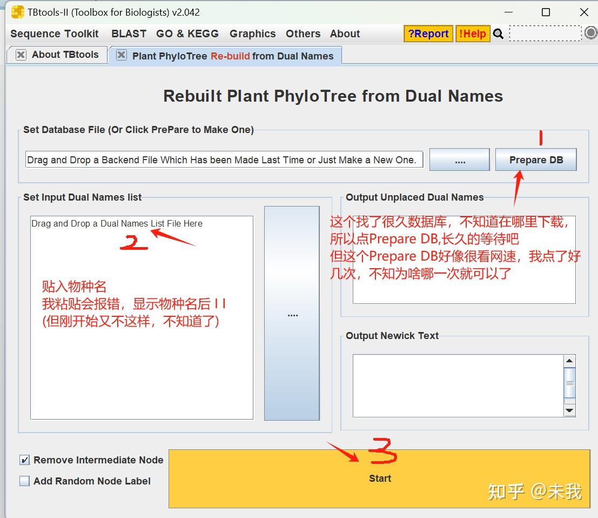Click the magnifier search icon

[x=498, y=34]
